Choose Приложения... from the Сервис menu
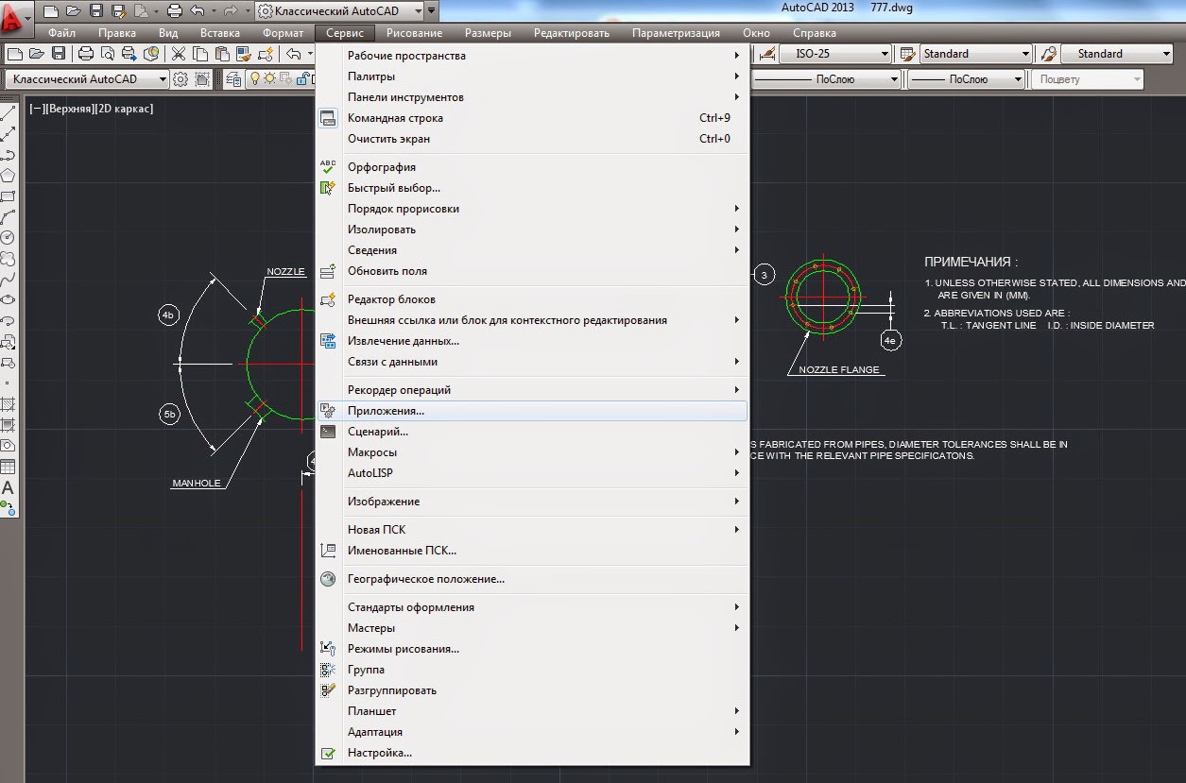This screenshot has width=1186, height=783. tap(532, 411)
